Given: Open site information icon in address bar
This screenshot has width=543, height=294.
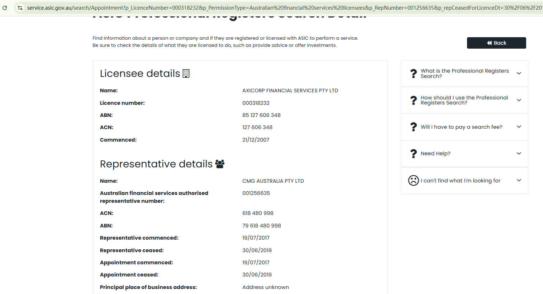Looking at the screenshot, I should point(20,8).
